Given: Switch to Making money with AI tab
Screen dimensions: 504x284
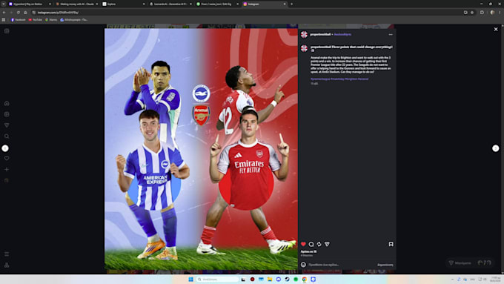Looking at the screenshot, I should point(76,4).
